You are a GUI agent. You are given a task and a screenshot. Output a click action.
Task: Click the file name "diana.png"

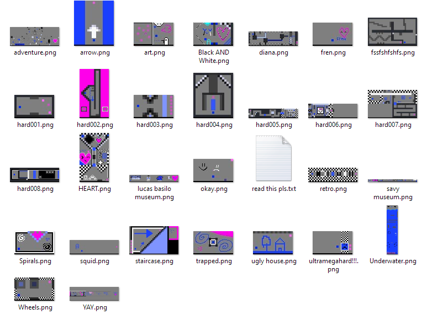pos(273,52)
